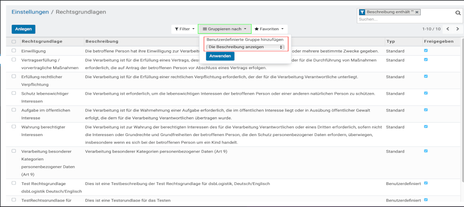Go to next page arrow
Image resolution: width=464 pixels, height=207 pixels.
458,29
